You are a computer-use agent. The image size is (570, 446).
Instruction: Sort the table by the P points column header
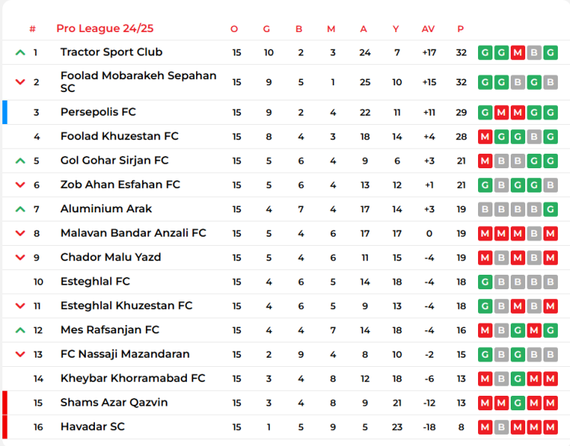click(x=461, y=29)
